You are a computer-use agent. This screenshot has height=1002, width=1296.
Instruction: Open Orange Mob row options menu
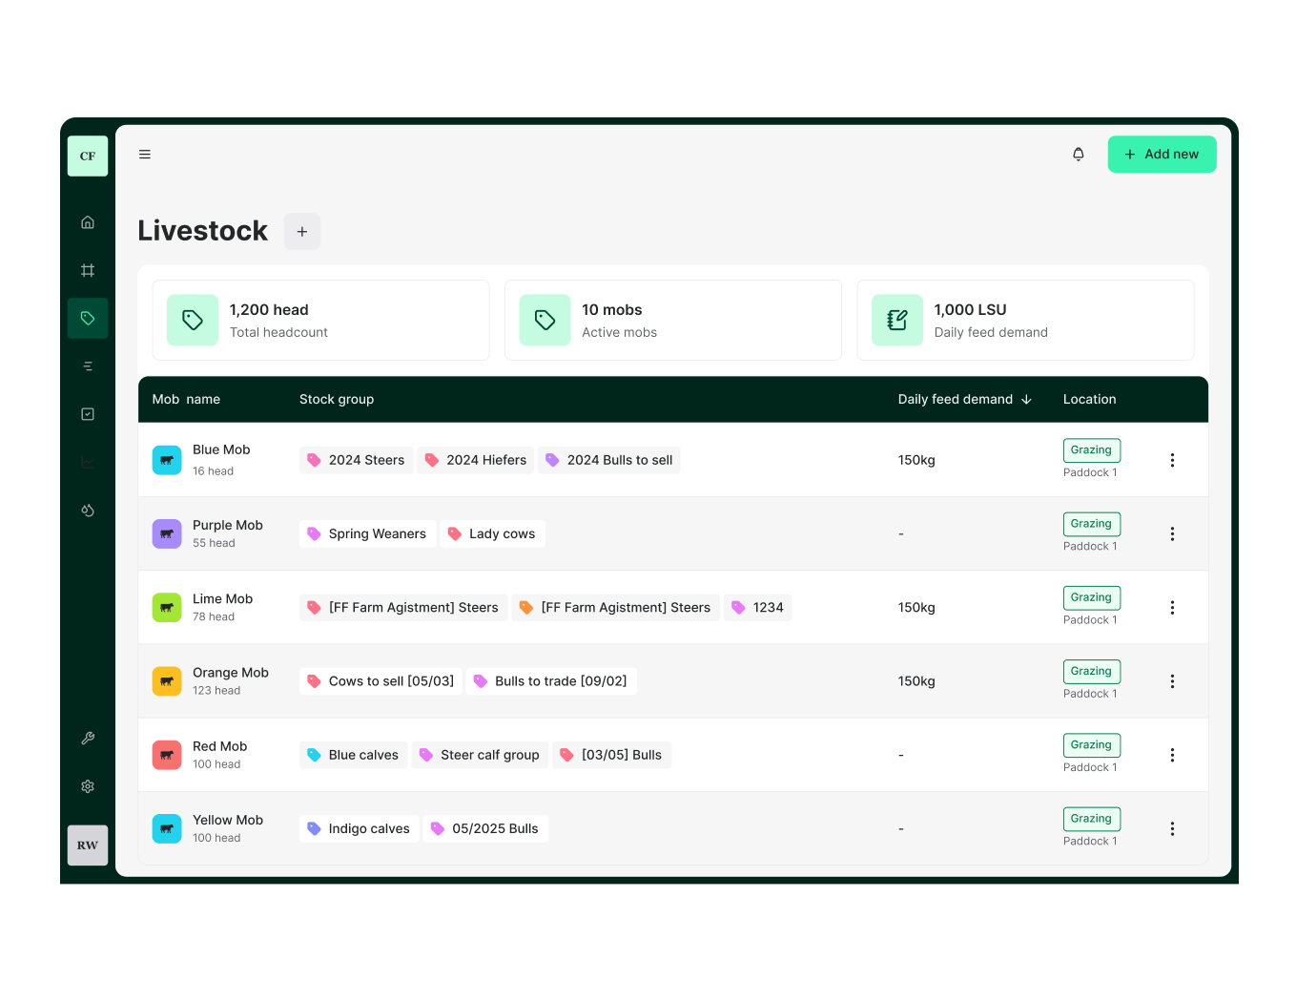point(1172,681)
